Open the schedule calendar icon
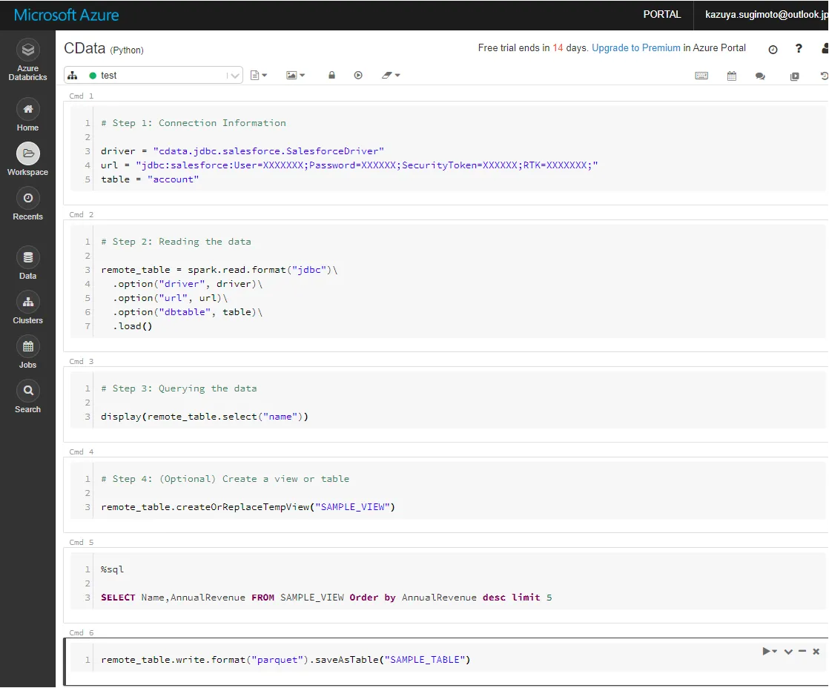The image size is (829, 688). (x=731, y=75)
